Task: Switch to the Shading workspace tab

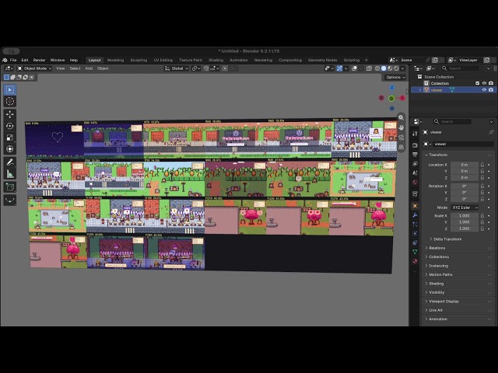Action: pyautogui.click(x=216, y=60)
